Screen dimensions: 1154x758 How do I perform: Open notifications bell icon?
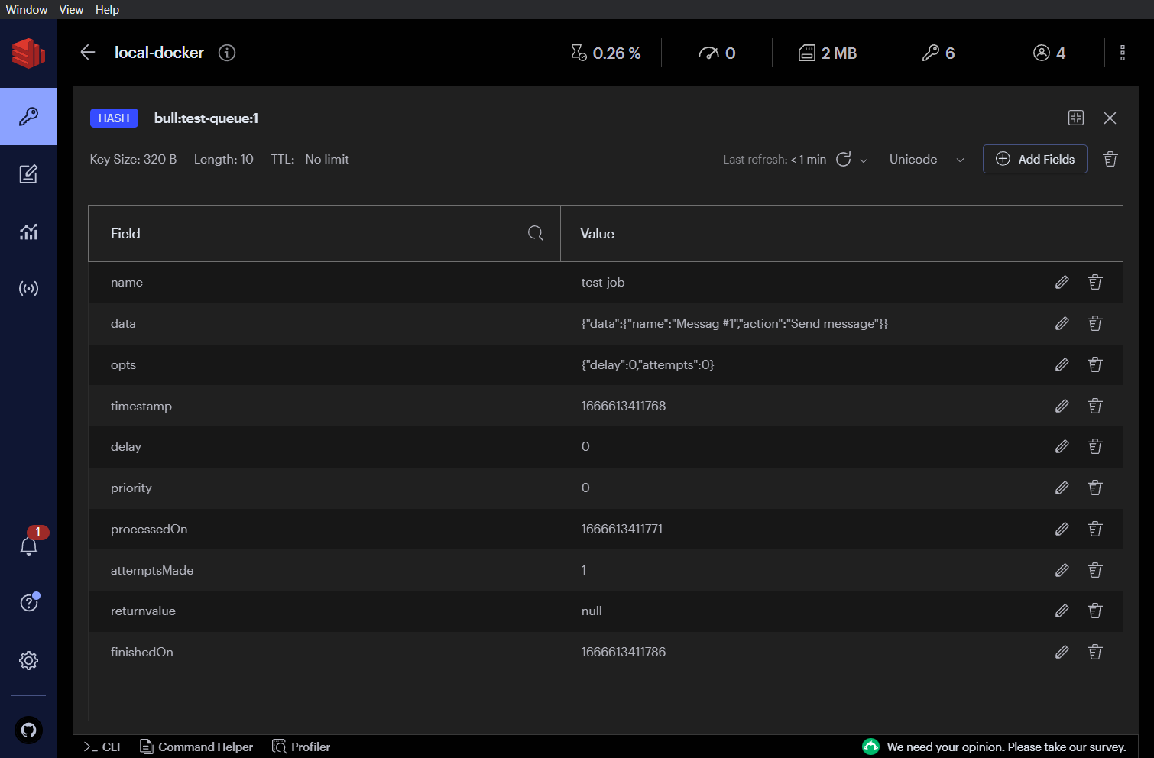point(28,546)
